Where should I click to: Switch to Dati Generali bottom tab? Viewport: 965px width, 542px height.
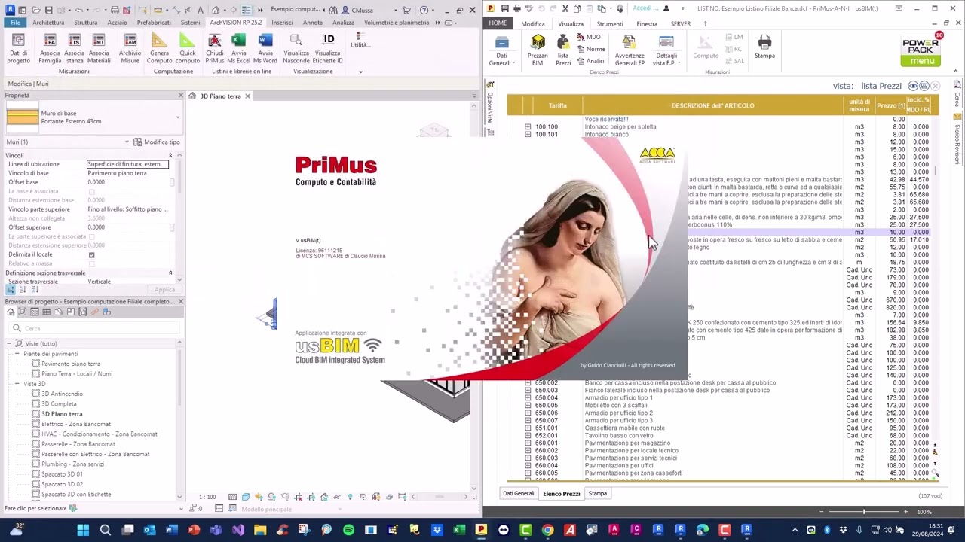pyautogui.click(x=519, y=494)
